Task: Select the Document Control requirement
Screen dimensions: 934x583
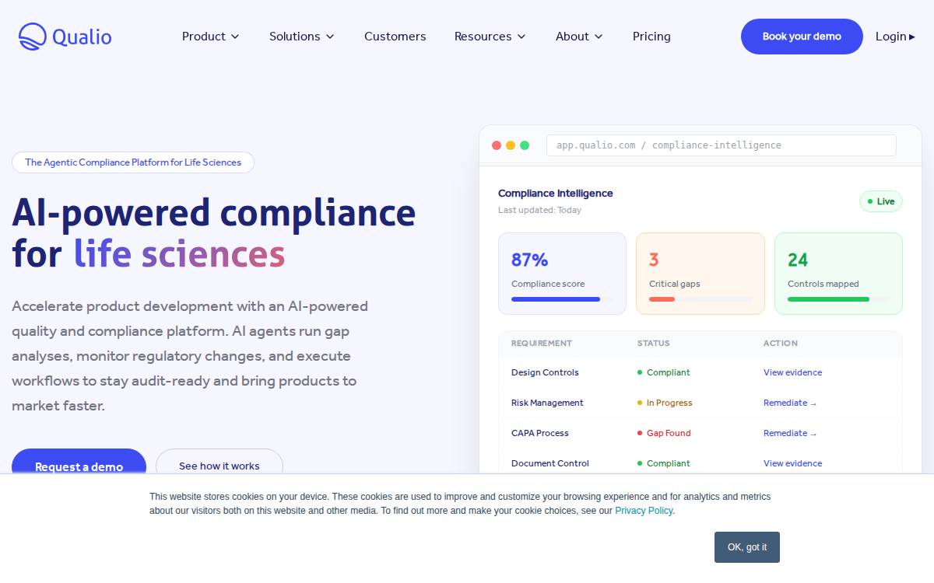Action: click(550, 463)
